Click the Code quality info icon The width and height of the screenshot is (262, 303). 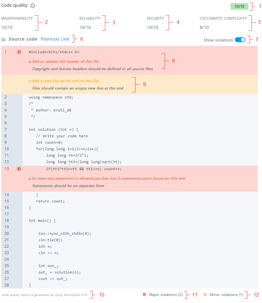33,6
